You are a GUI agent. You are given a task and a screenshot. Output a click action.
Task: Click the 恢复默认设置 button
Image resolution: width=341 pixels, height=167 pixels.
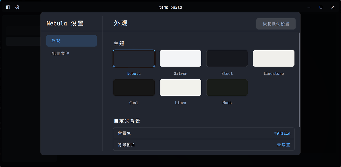pyautogui.click(x=276, y=24)
